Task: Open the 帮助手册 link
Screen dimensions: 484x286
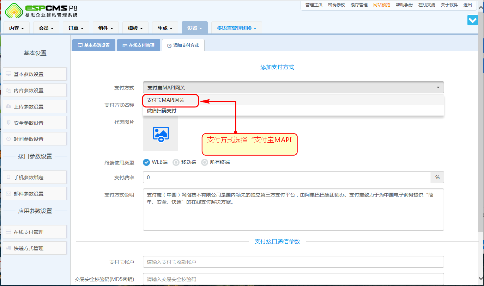Action: (404, 5)
